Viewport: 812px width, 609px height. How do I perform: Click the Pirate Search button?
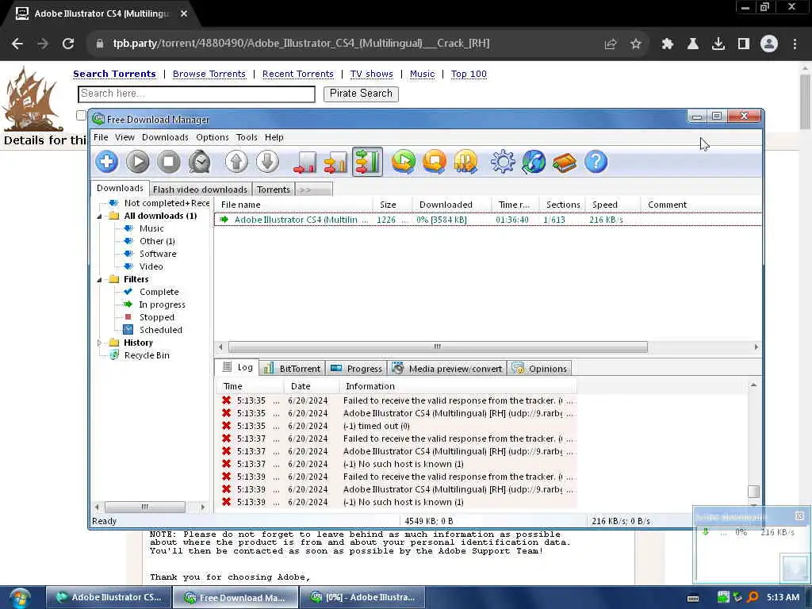pos(361,94)
